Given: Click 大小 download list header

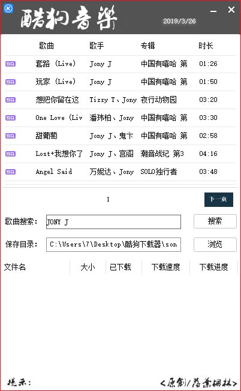Looking at the screenshot, I should click(x=88, y=267).
